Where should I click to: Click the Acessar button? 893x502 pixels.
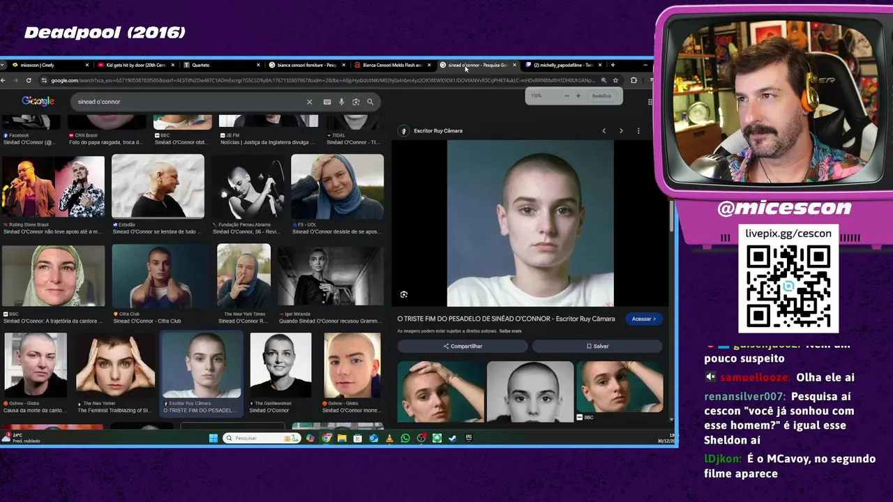tap(643, 319)
